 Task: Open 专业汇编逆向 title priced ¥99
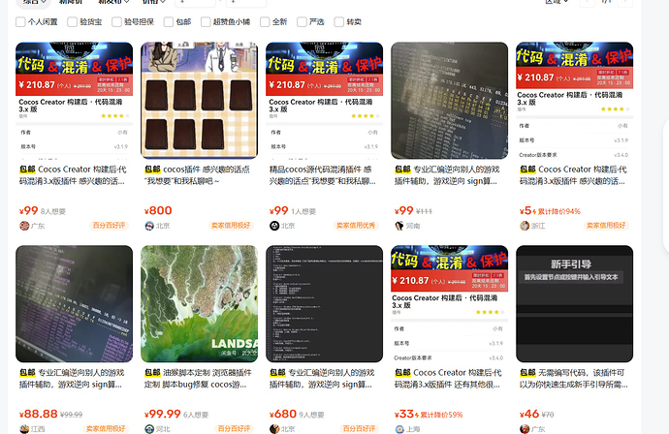447,175
